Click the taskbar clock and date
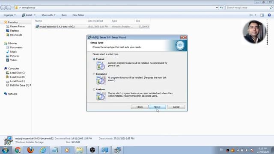This screenshot has width=274, height=154. (262, 150)
